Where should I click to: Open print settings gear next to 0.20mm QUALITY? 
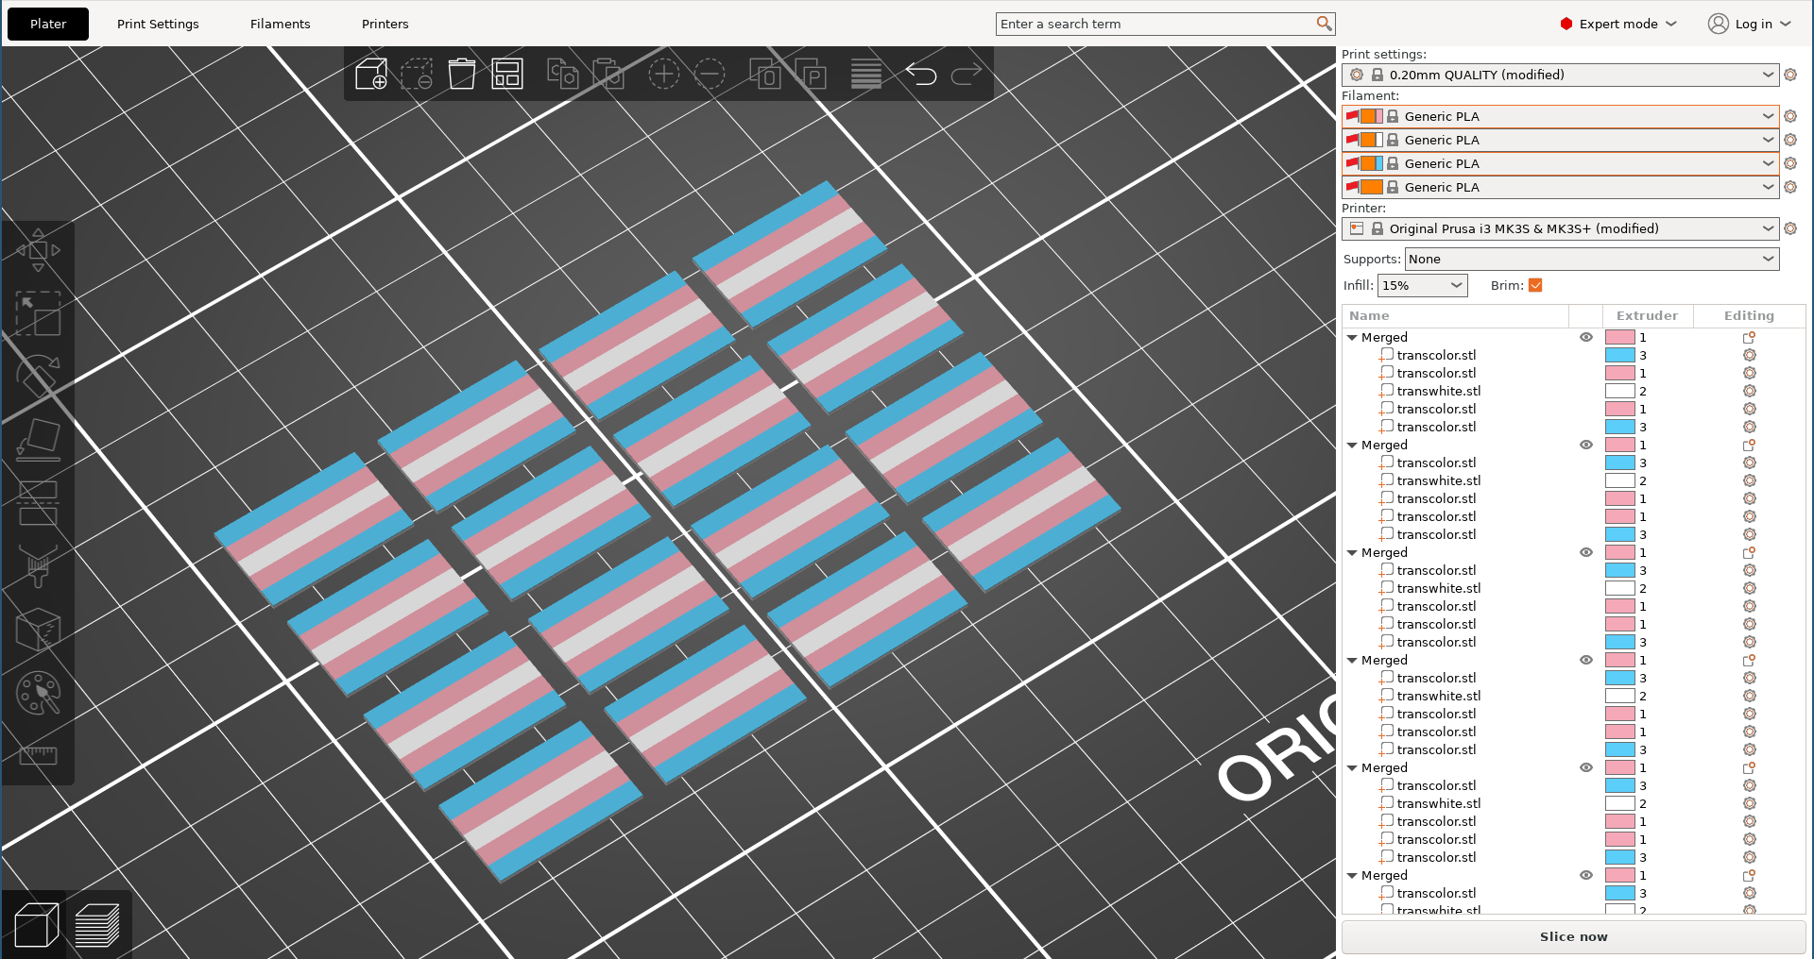1790,75
